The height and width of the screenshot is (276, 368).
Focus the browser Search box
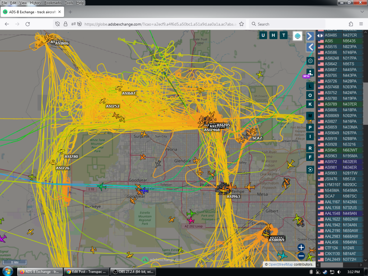coord(287,24)
